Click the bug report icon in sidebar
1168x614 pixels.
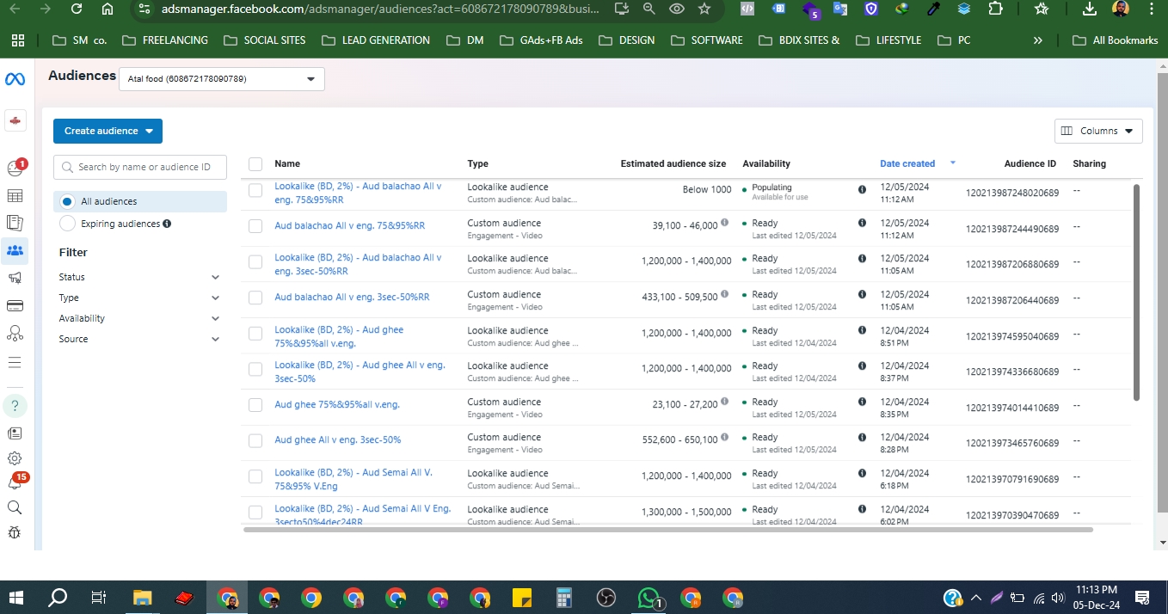tap(15, 532)
